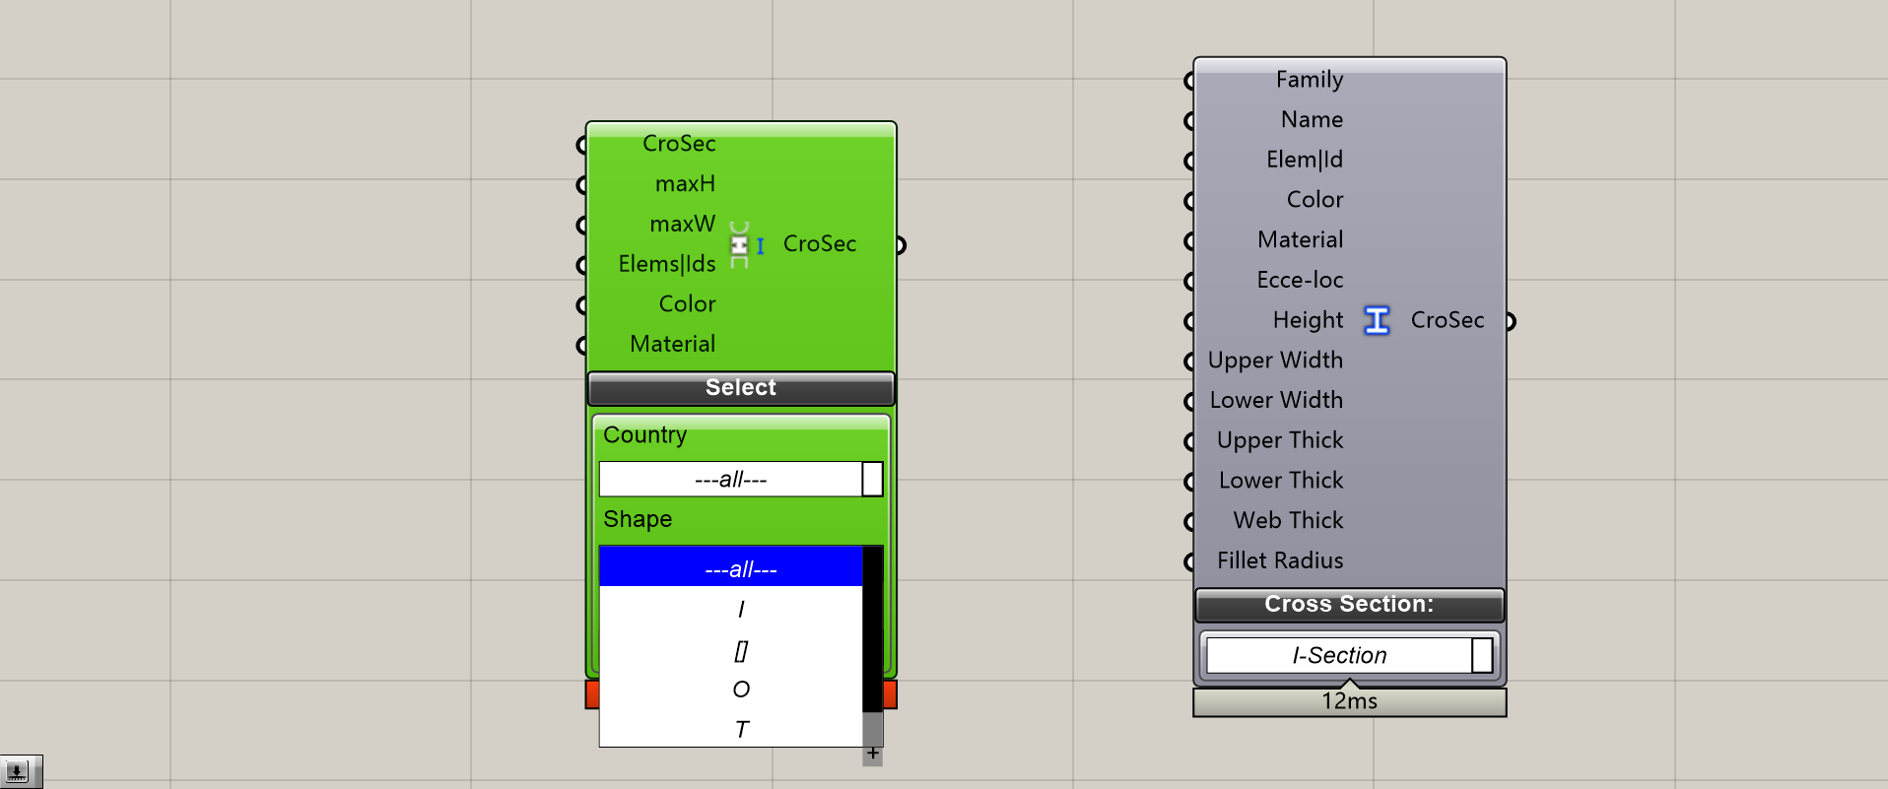The height and width of the screenshot is (789, 1888).
Task: Open the Country dropdown showing ---all---
Action: [741, 480]
